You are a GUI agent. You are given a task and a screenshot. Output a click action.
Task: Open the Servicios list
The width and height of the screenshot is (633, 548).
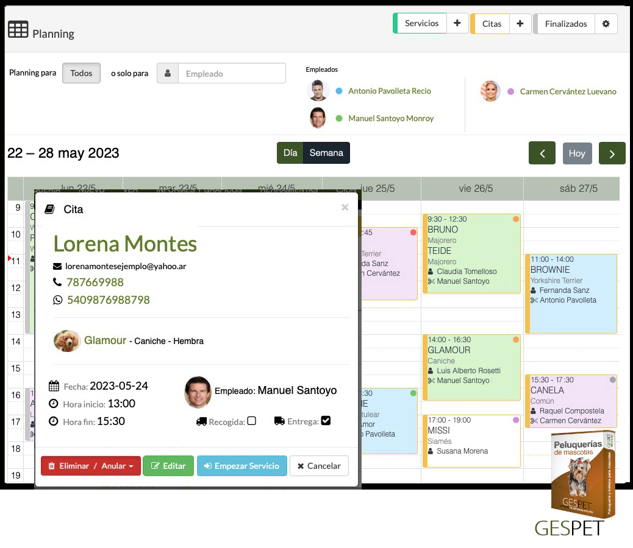click(421, 24)
